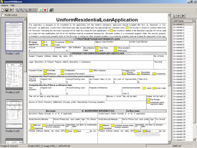Screen dimensions: 197x148
Task: Select Un-named-31 in the OMR list
Action: tap(182, 111)
